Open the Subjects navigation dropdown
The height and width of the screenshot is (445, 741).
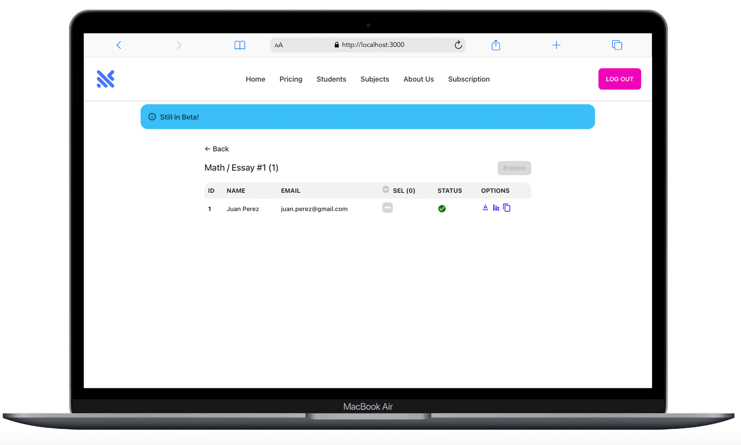pyautogui.click(x=374, y=79)
